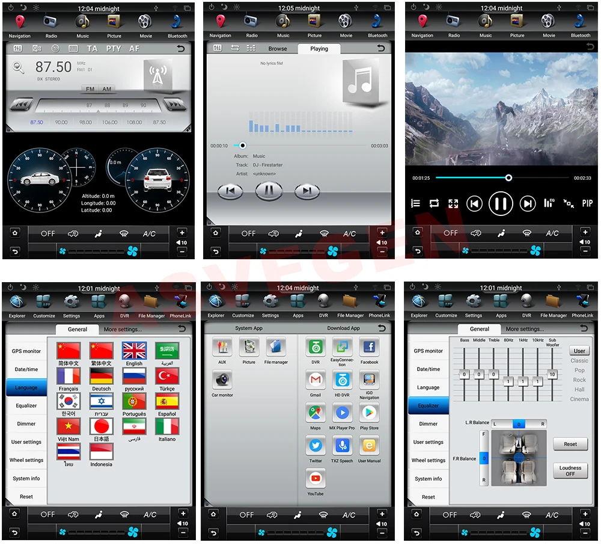Open the HD DVR app
The width and height of the screenshot is (601, 551).
coord(342,383)
